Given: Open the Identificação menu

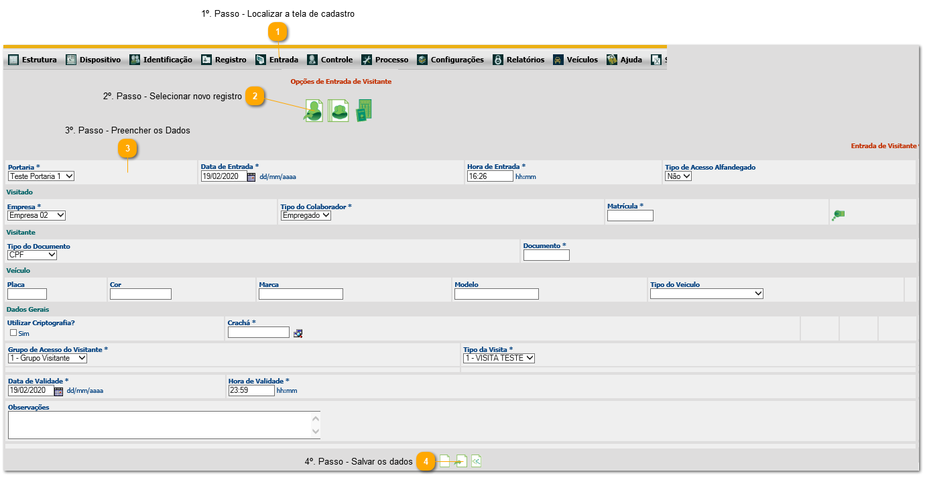Looking at the screenshot, I should click(161, 60).
